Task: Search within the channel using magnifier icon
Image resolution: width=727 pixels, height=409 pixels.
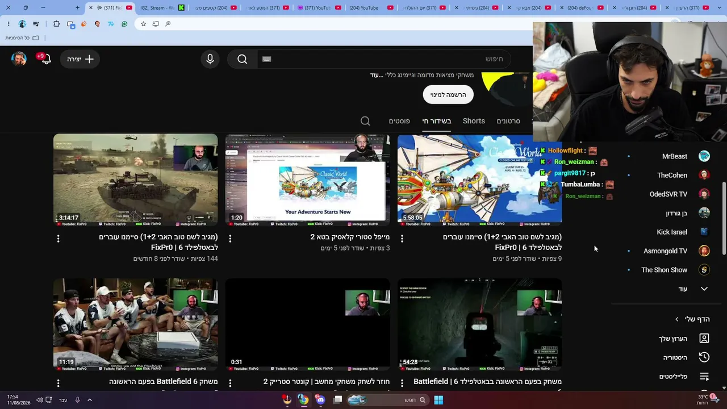Action: tap(365, 121)
